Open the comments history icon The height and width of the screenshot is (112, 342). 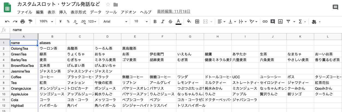(335, 7)
